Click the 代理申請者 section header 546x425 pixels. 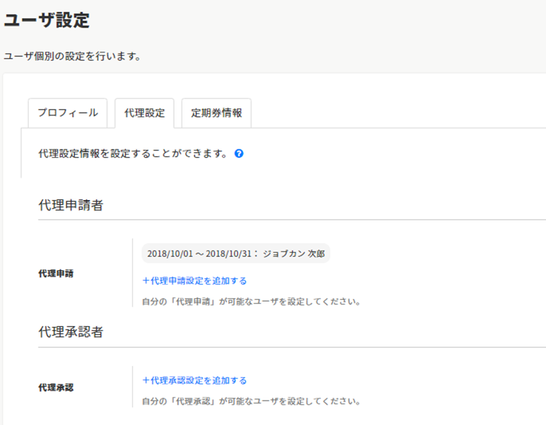[x=71, y=205]
